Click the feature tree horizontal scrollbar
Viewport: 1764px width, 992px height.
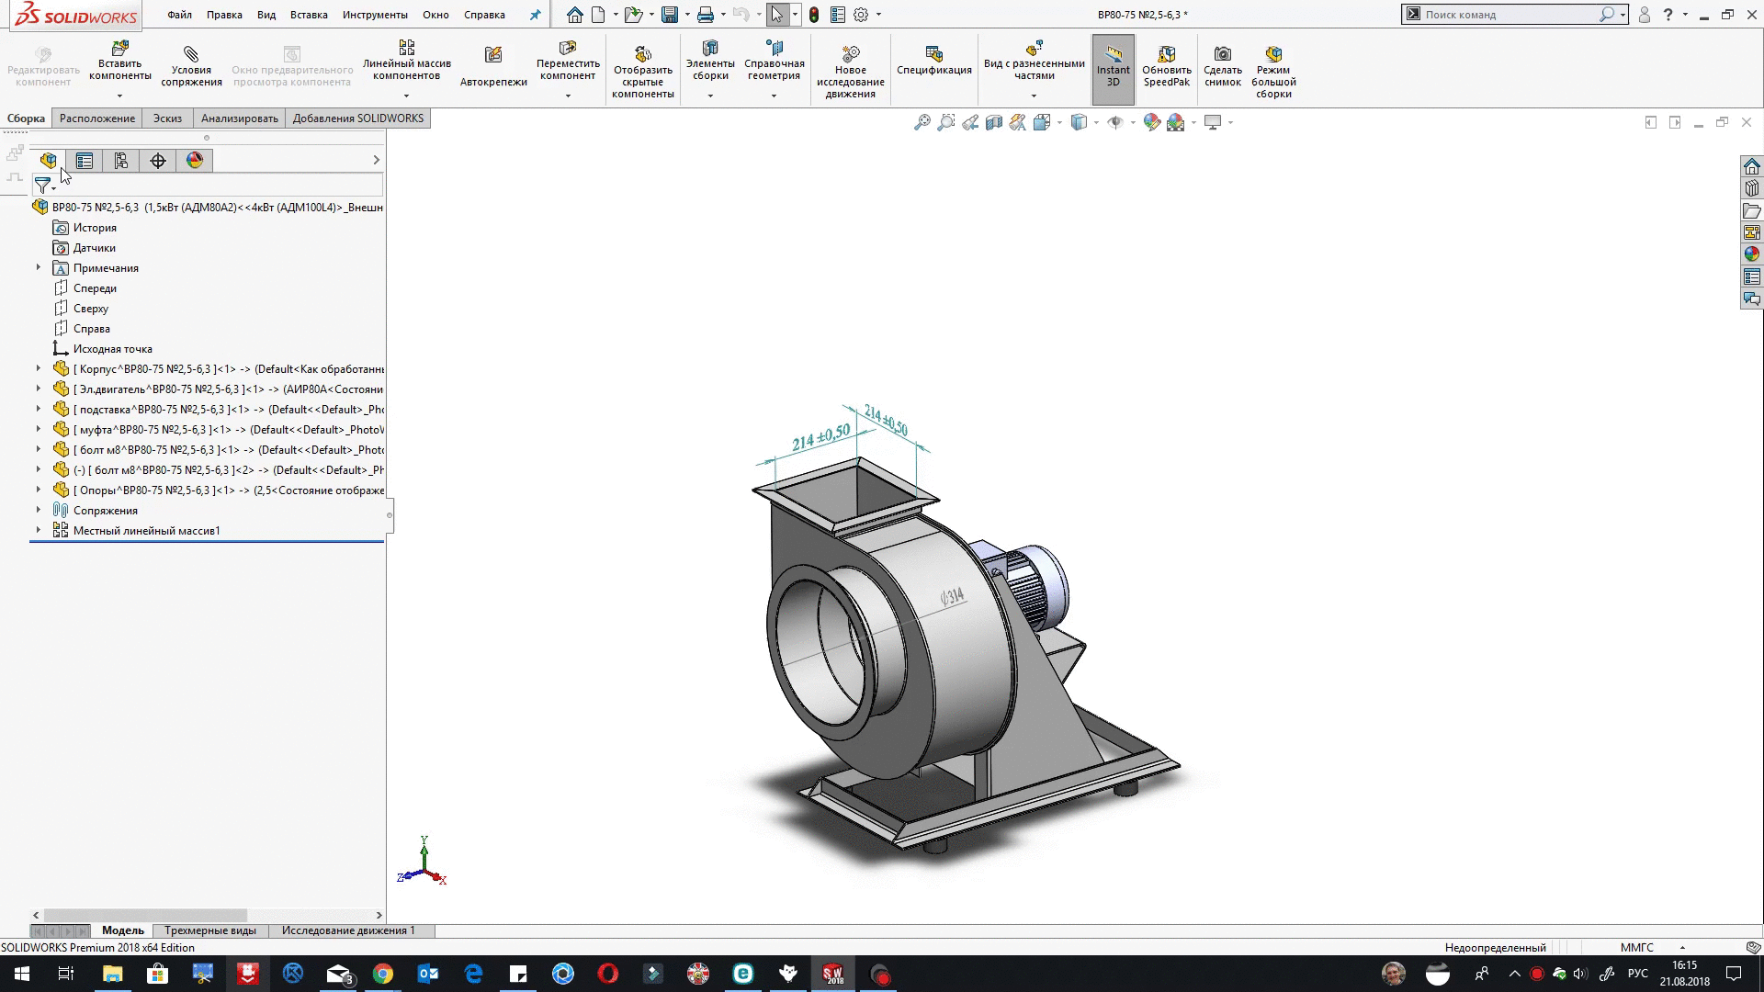[144, 915]
